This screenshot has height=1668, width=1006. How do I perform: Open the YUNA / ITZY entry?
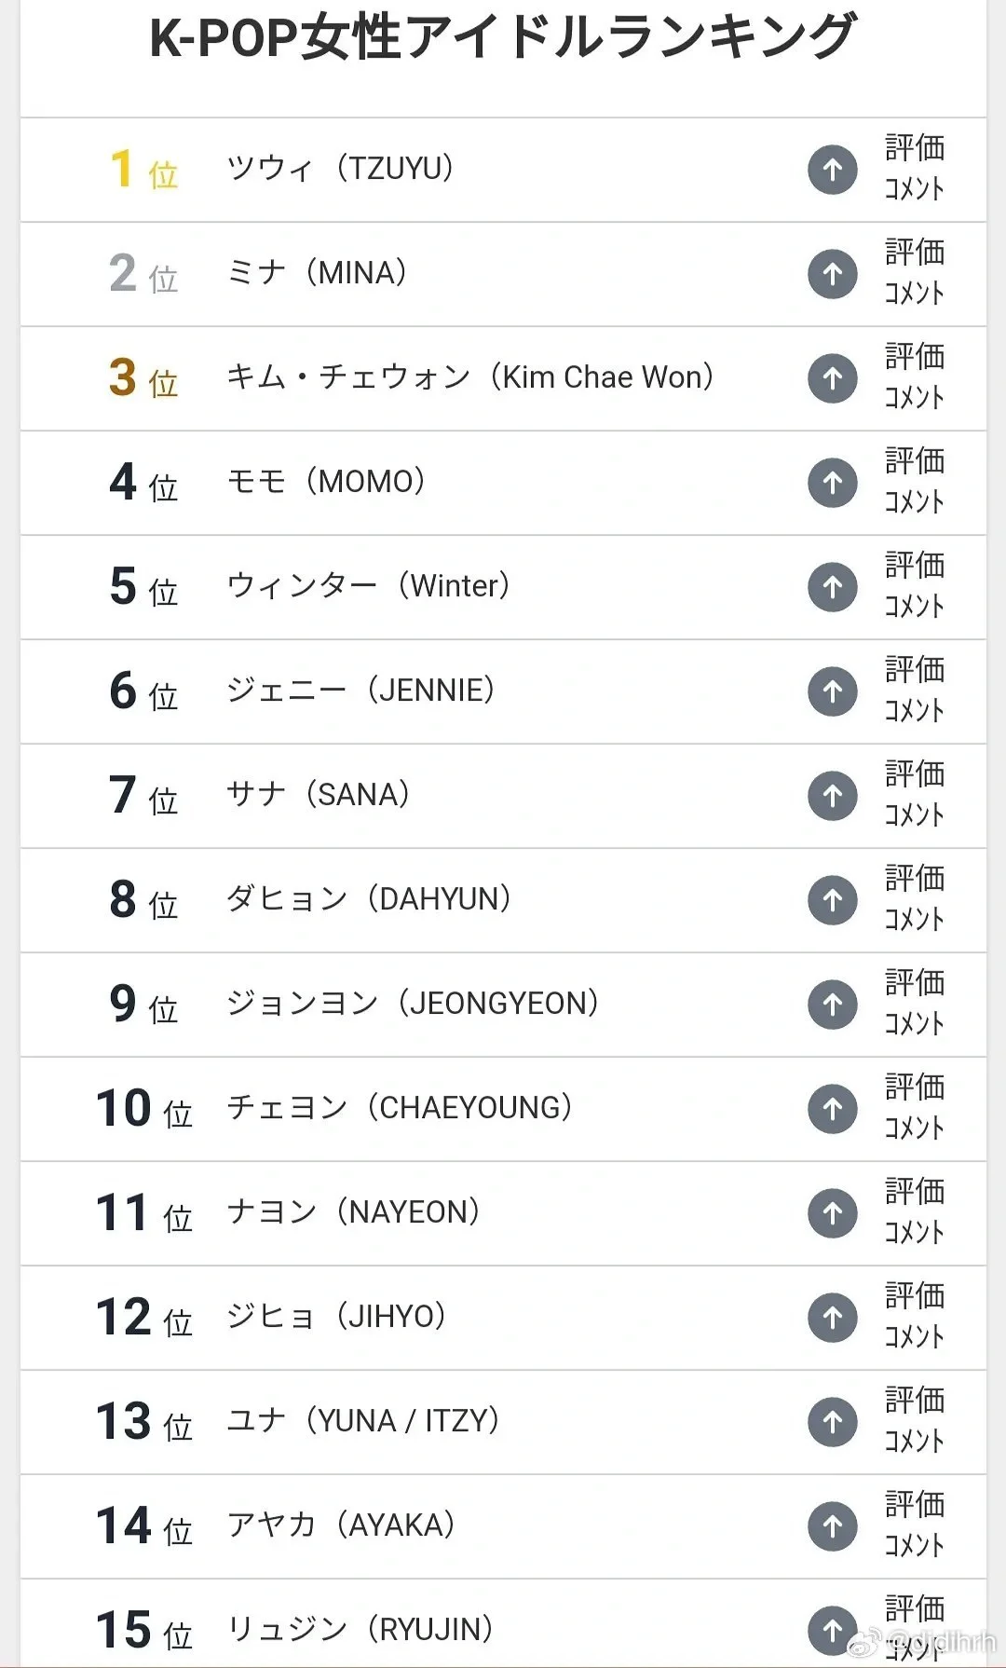tap(363, 1421)
